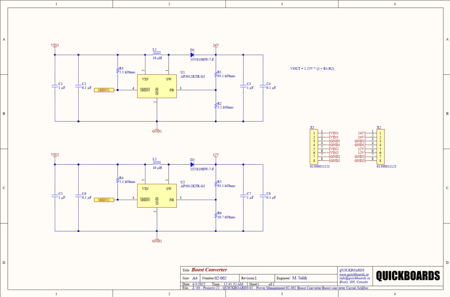Click the Boost Converter title text
The width and height of the screenshot is (450, 297).
[209, 270]
